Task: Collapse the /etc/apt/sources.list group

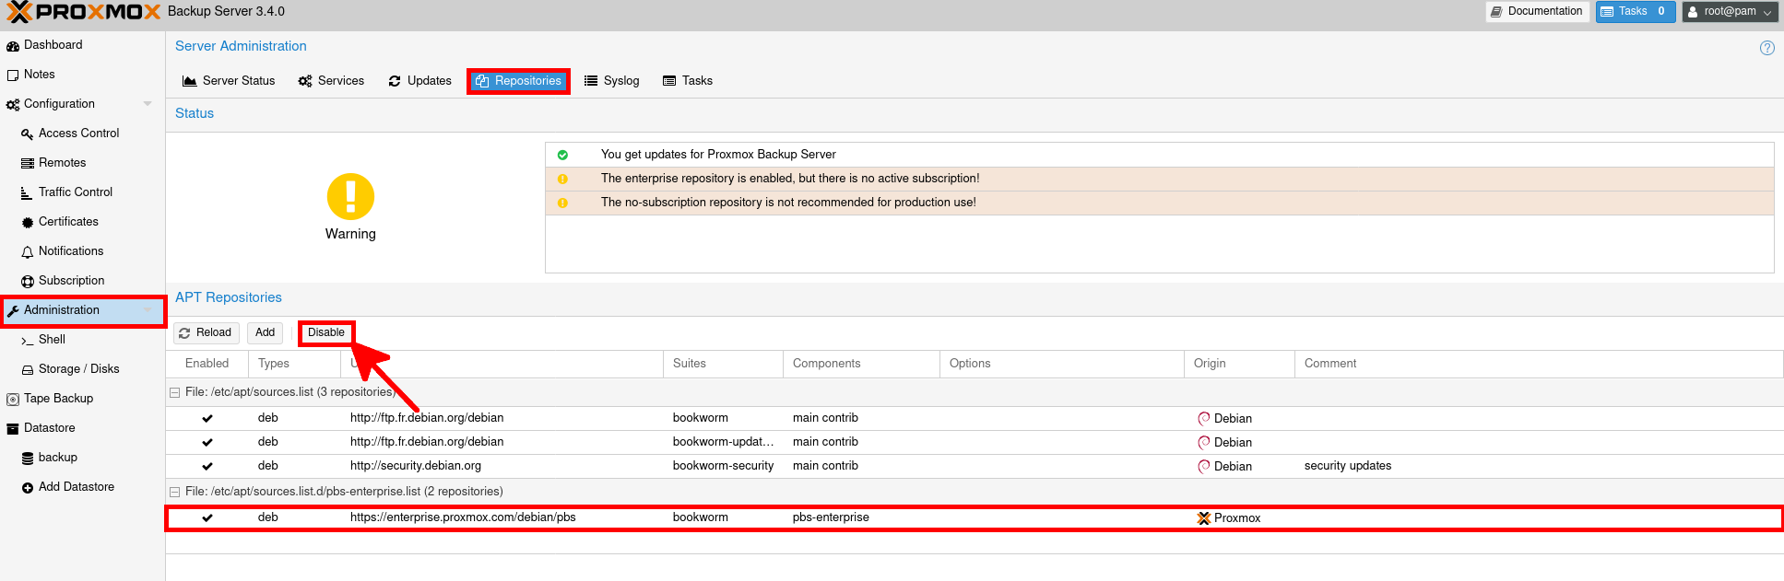Action: 174,392
